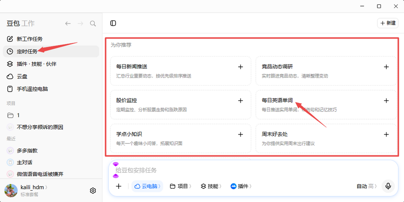Click description 汇总行业重要动态，按优先级排序推送
This screenshot has height=202, width=404.
click(154, 76)
